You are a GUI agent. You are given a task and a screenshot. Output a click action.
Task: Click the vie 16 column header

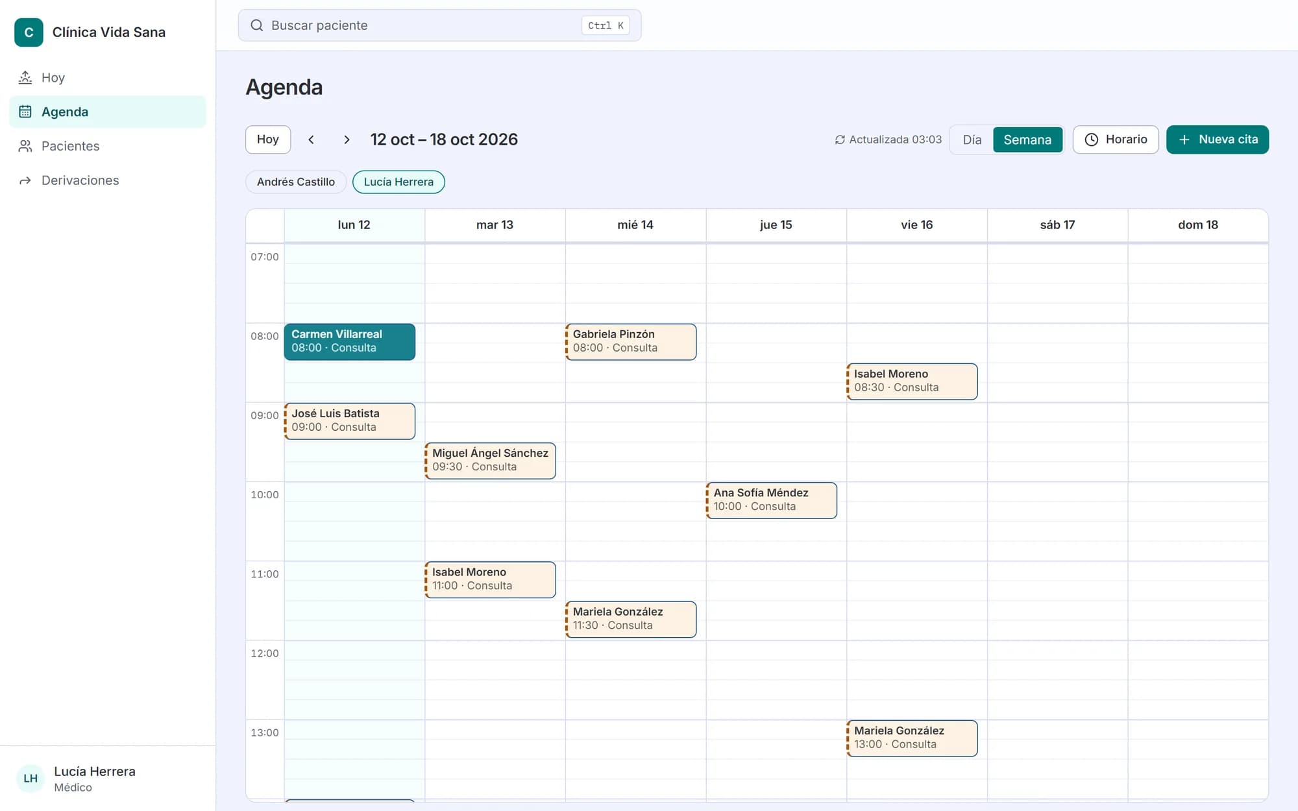pos(917,225)
